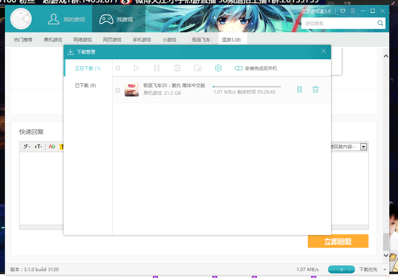Open 小游戏 category
This screenshot has width=398, height=278.
[169, 40]
